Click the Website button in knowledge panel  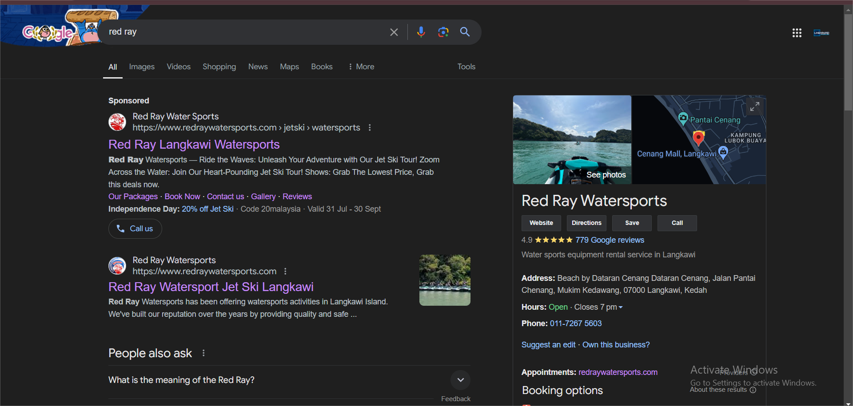pos(541,223)
